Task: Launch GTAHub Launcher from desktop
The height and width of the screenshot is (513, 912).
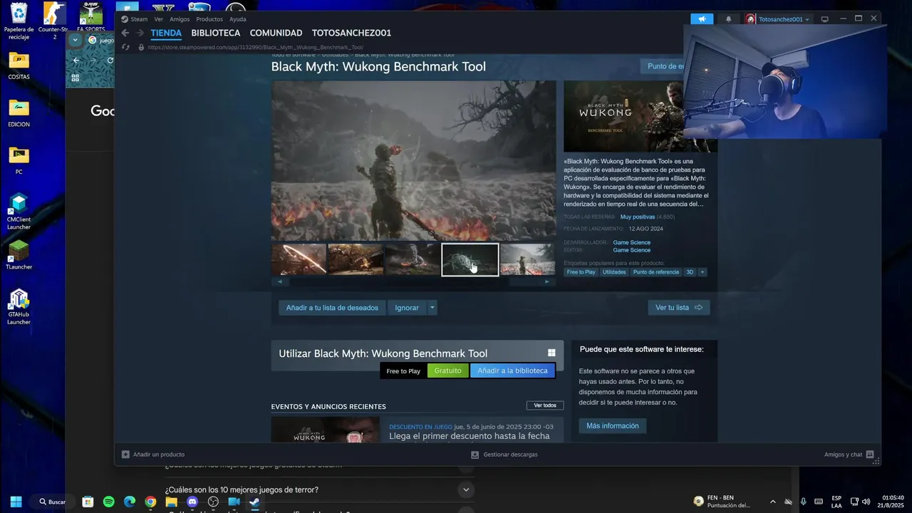Action: coord(19,306)
